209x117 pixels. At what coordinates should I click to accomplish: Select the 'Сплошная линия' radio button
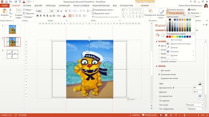click(159, 74)
